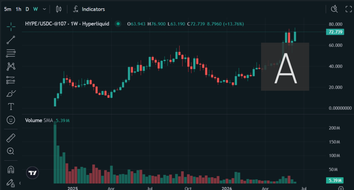Switch to the 1h timeframe

point(18,9)
